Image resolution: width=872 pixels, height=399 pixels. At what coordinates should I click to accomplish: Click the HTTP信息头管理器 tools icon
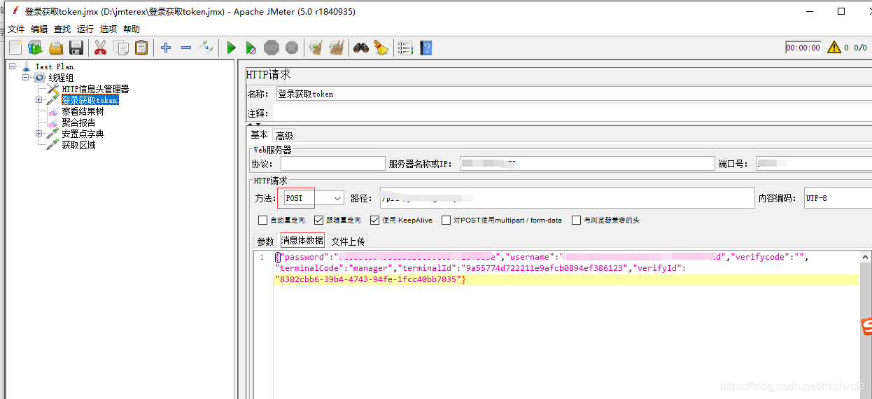(53, 89)
